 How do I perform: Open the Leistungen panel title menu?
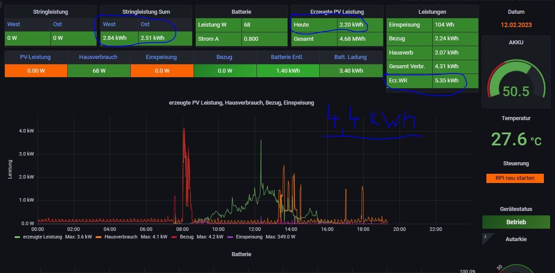coord(432,12)
